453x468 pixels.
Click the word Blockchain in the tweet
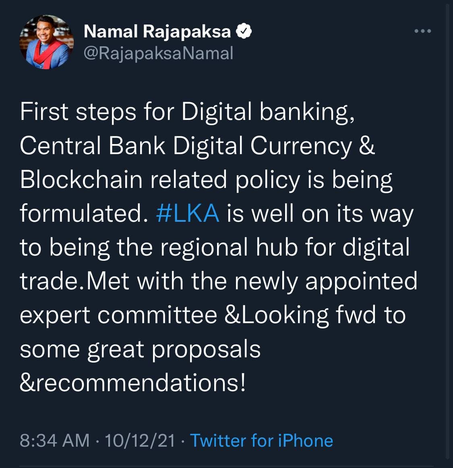point(81,180)
